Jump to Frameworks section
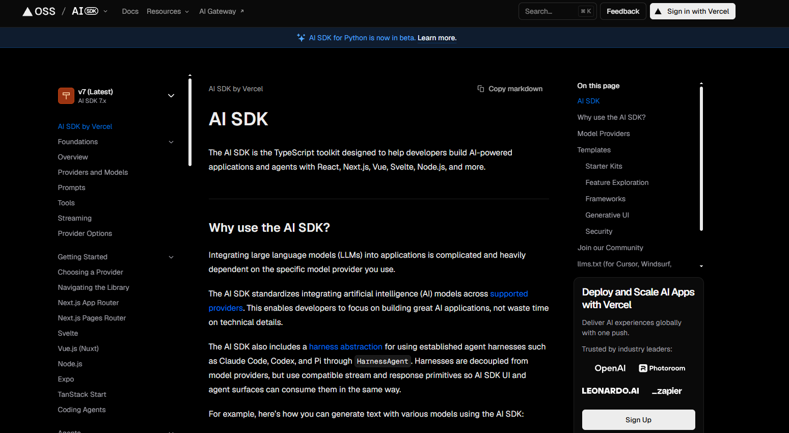The image size is (789, 433). coord(605,199)
